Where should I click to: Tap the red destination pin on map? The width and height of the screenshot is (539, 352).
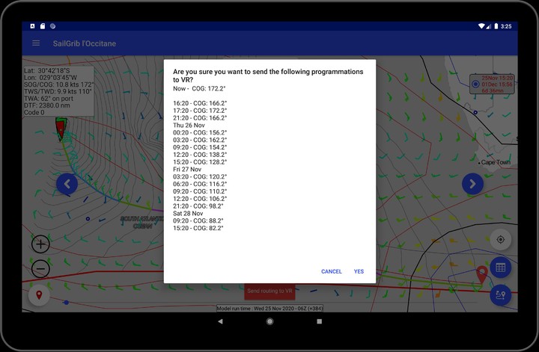click(481, 274)
